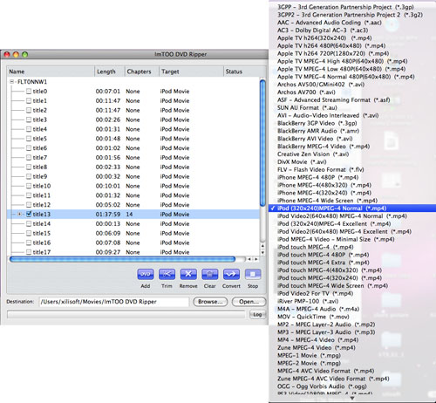Viewport: 436px width, 403px height.
Task: Choose iPod touch MPEG-4 480P format
Action: 323,255
